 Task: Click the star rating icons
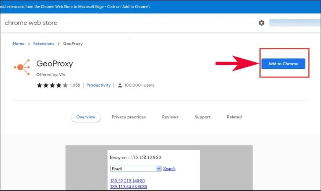pyautogui.click(x=52, y=85)
